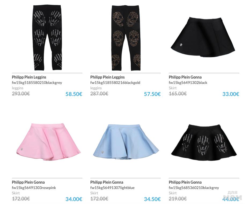The width and height of the screenshot is (246, 204).
Task: Open product code fw15kg56491307lightblue
Action: tap(112, 188)
